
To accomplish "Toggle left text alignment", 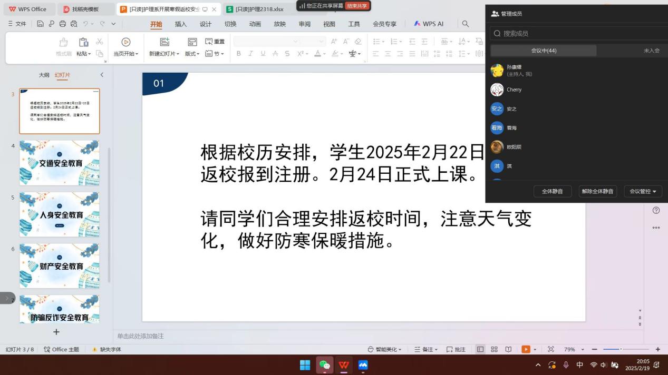I will click(375, 54).
